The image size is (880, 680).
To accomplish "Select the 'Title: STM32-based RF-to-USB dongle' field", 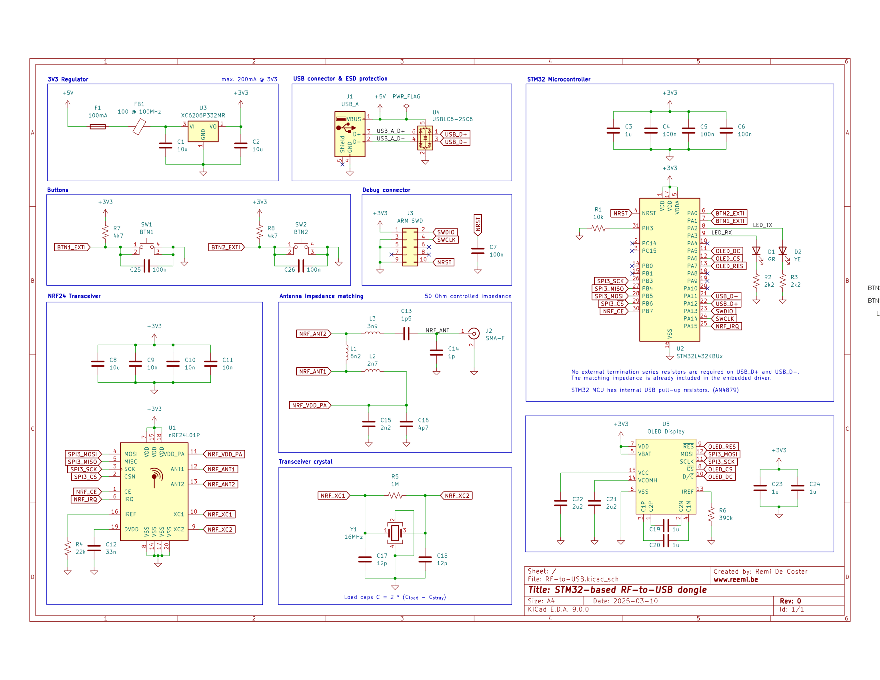I will point(617,590).
